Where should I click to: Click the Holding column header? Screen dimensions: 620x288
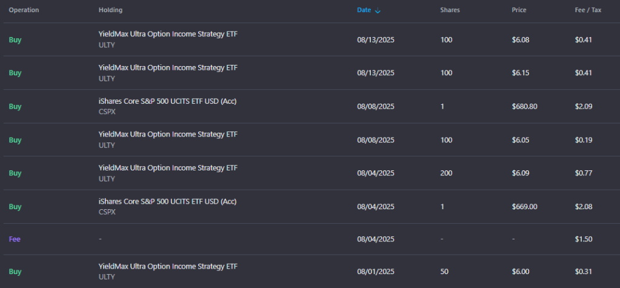pos(111,10)
